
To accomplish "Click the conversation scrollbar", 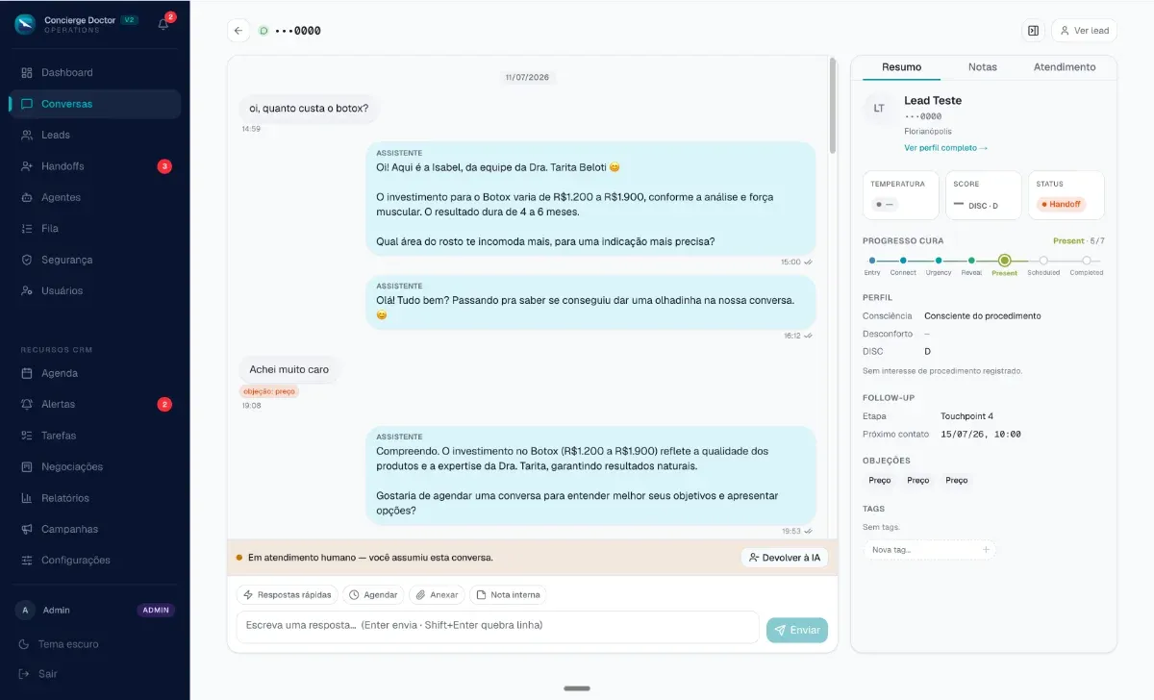I will (x=833, y=106).
